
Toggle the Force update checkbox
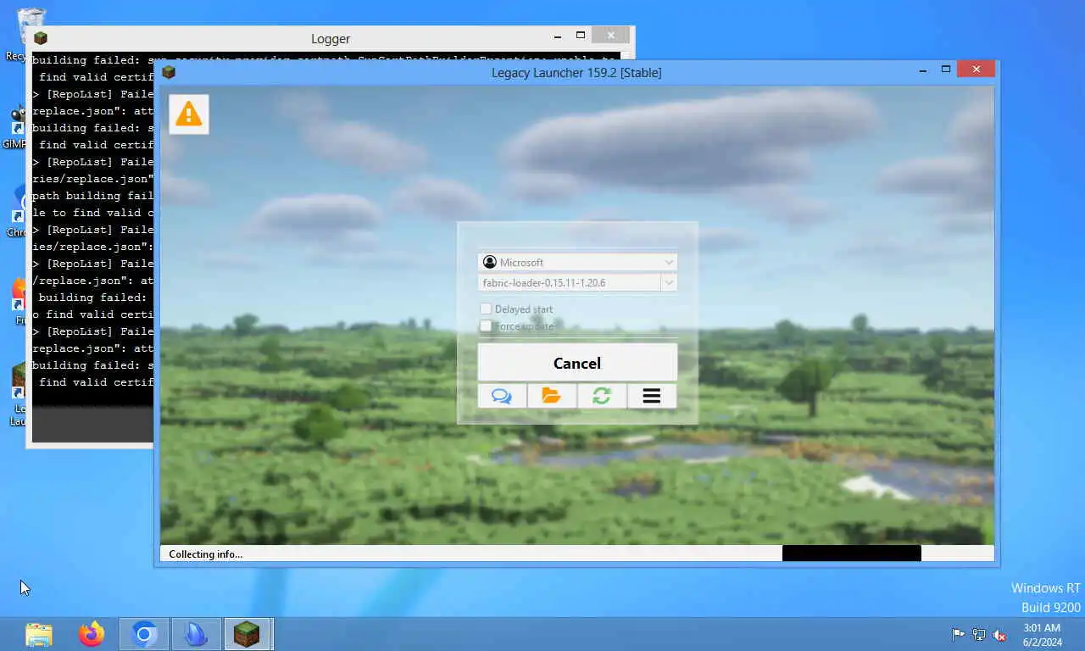click(486, 326)
